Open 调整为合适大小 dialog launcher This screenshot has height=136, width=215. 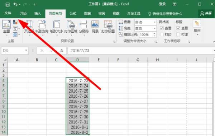coord(156,42)
